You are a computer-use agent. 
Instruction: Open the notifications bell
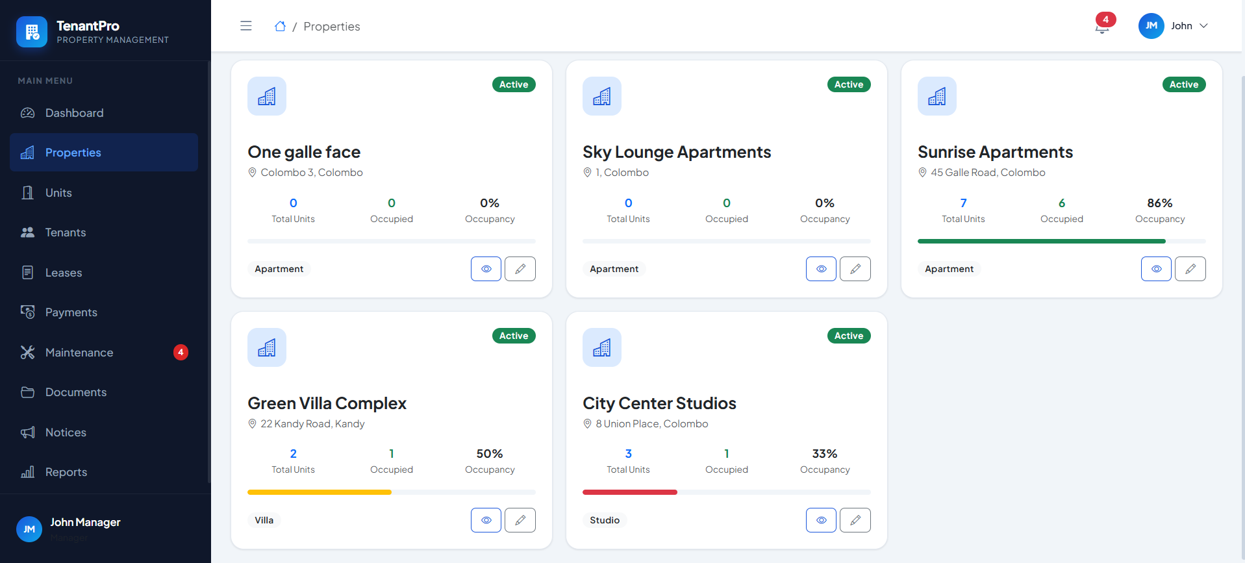point(1102,27)
